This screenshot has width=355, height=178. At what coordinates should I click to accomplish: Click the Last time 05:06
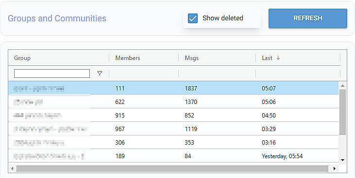(269, 102)
